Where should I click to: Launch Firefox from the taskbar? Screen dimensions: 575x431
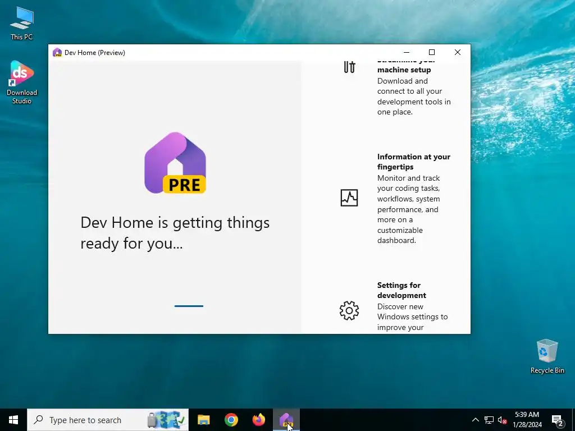258,420
